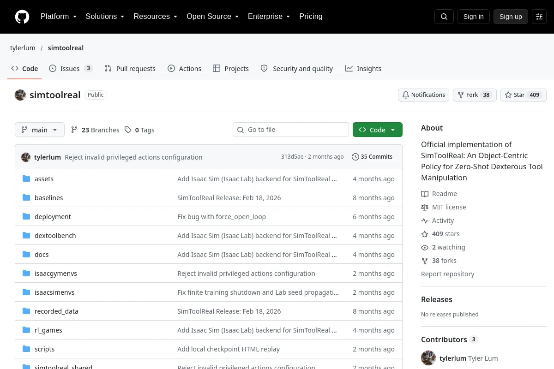The height and width of the screenshot is (369, 554).
Task: Click the folder icon for assets
Action: point(26,179)
